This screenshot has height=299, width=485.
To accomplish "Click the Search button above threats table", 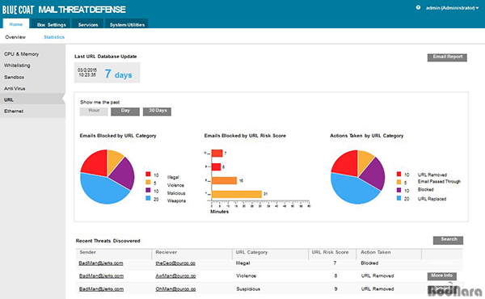I will (x=448, y=240).
